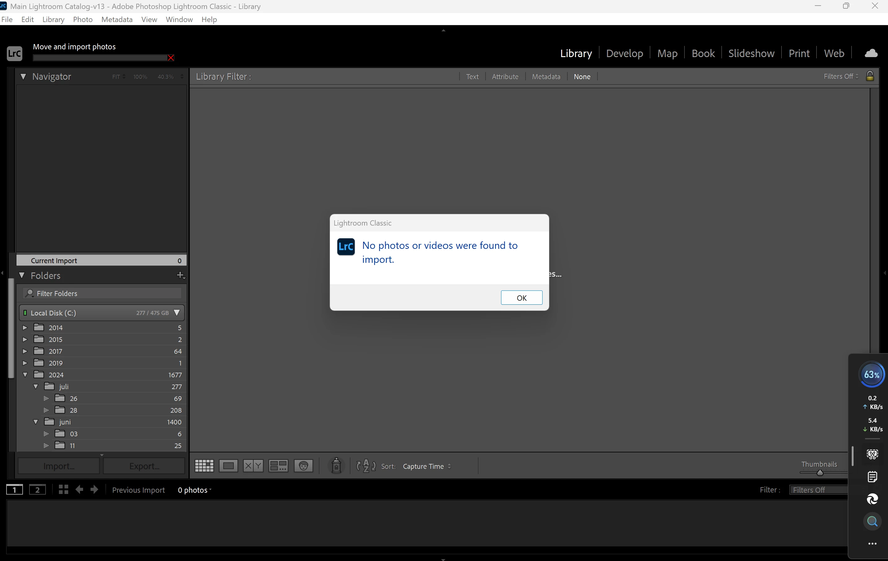Toggle sort direction A-Z icon
888x561 pixels.
(x=366, y=466)
